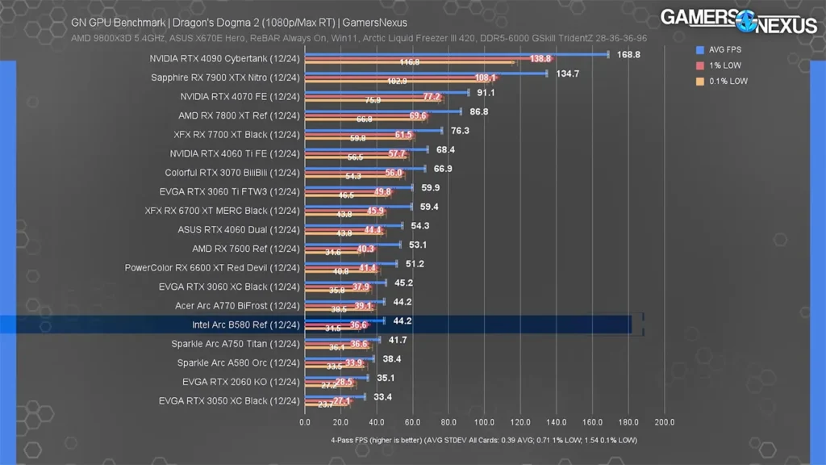826x465 pixels.
Task: Click the 66.9 average FPS value
Action: [443, 169]
